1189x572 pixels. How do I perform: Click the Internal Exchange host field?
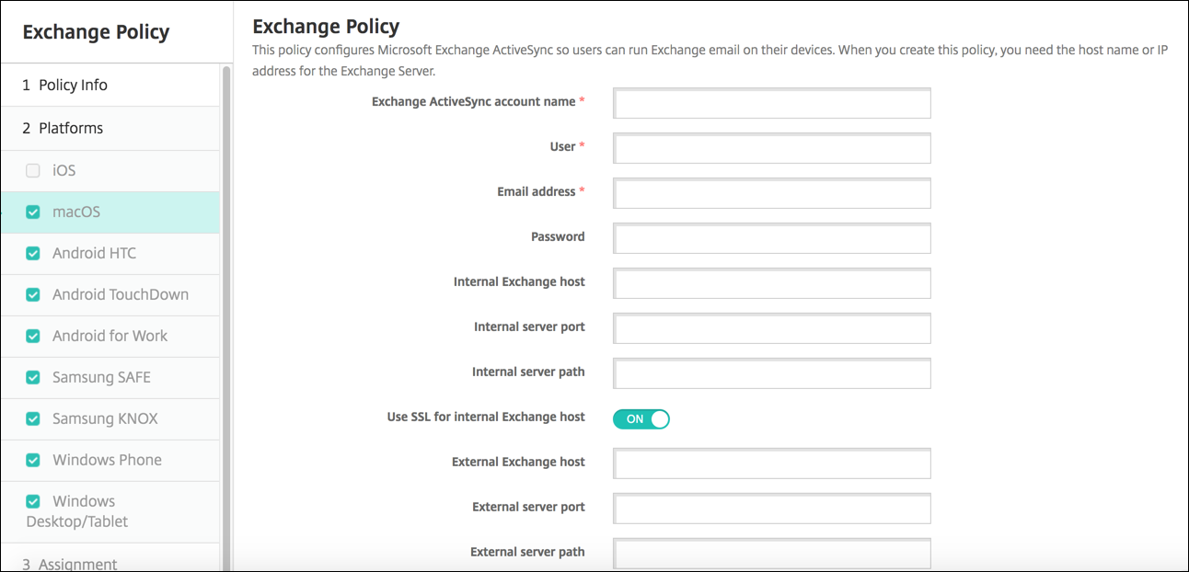(x=772, y=283)
